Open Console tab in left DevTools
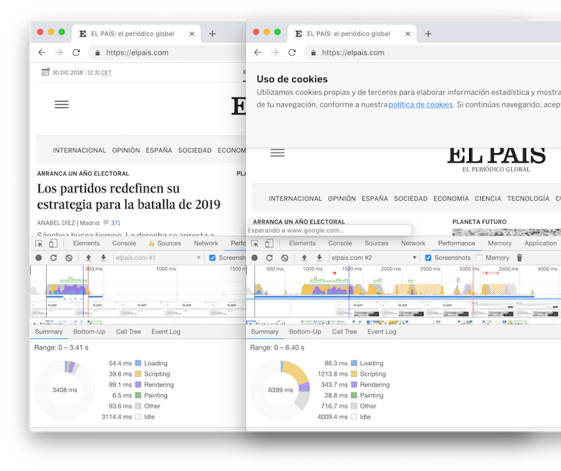 (x=124, y=243)
